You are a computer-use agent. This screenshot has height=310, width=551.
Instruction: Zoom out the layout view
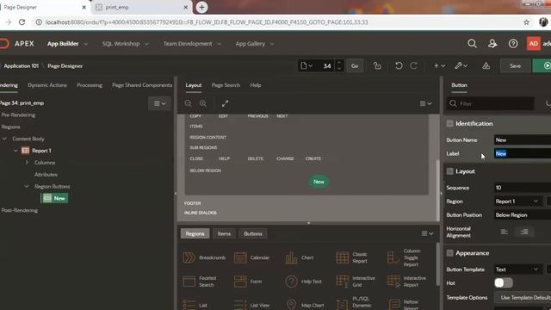click(189, 103)
